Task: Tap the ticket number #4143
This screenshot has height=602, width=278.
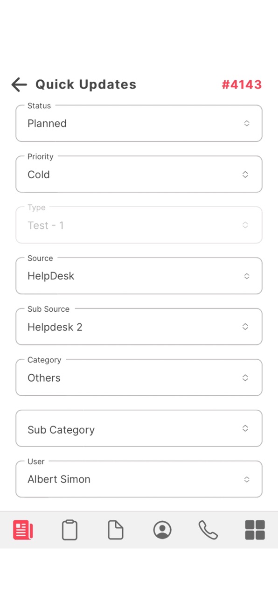Action: [x=242, y=84]
